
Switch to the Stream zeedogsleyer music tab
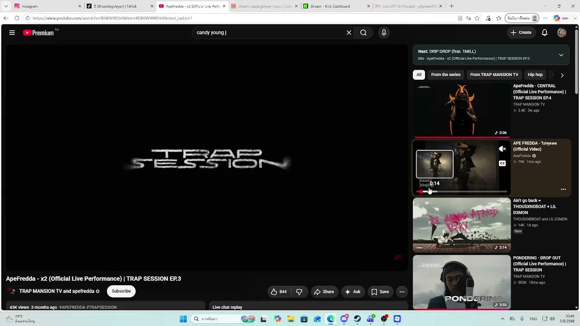(264, 6)
